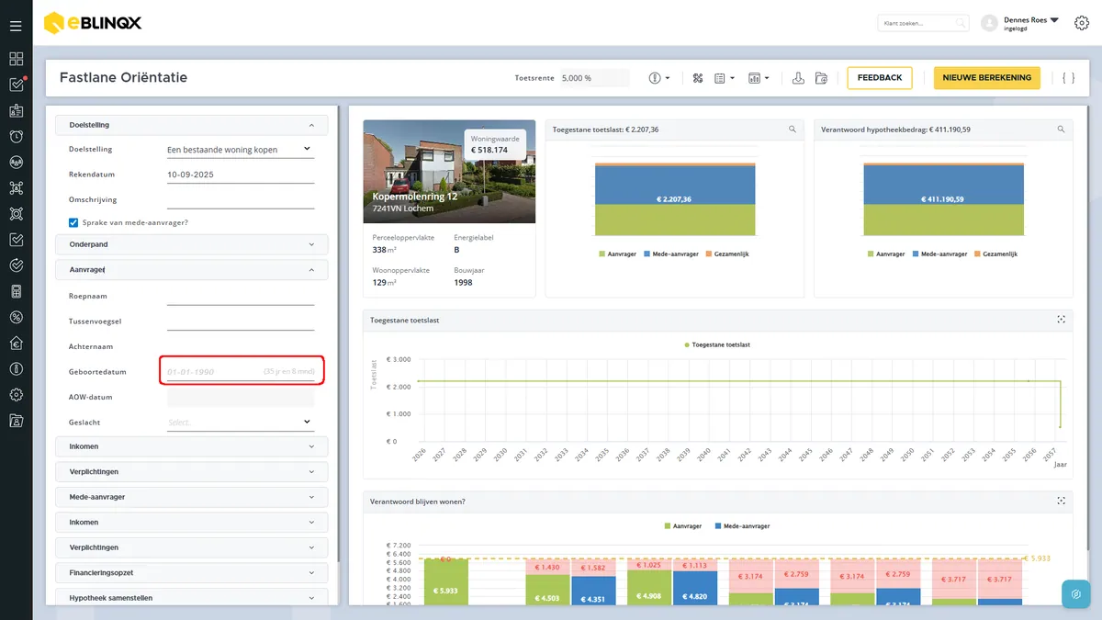Open the hamburger menu in the sidebar
Viewport: 1102px width, 620px height.
(16, 25)
